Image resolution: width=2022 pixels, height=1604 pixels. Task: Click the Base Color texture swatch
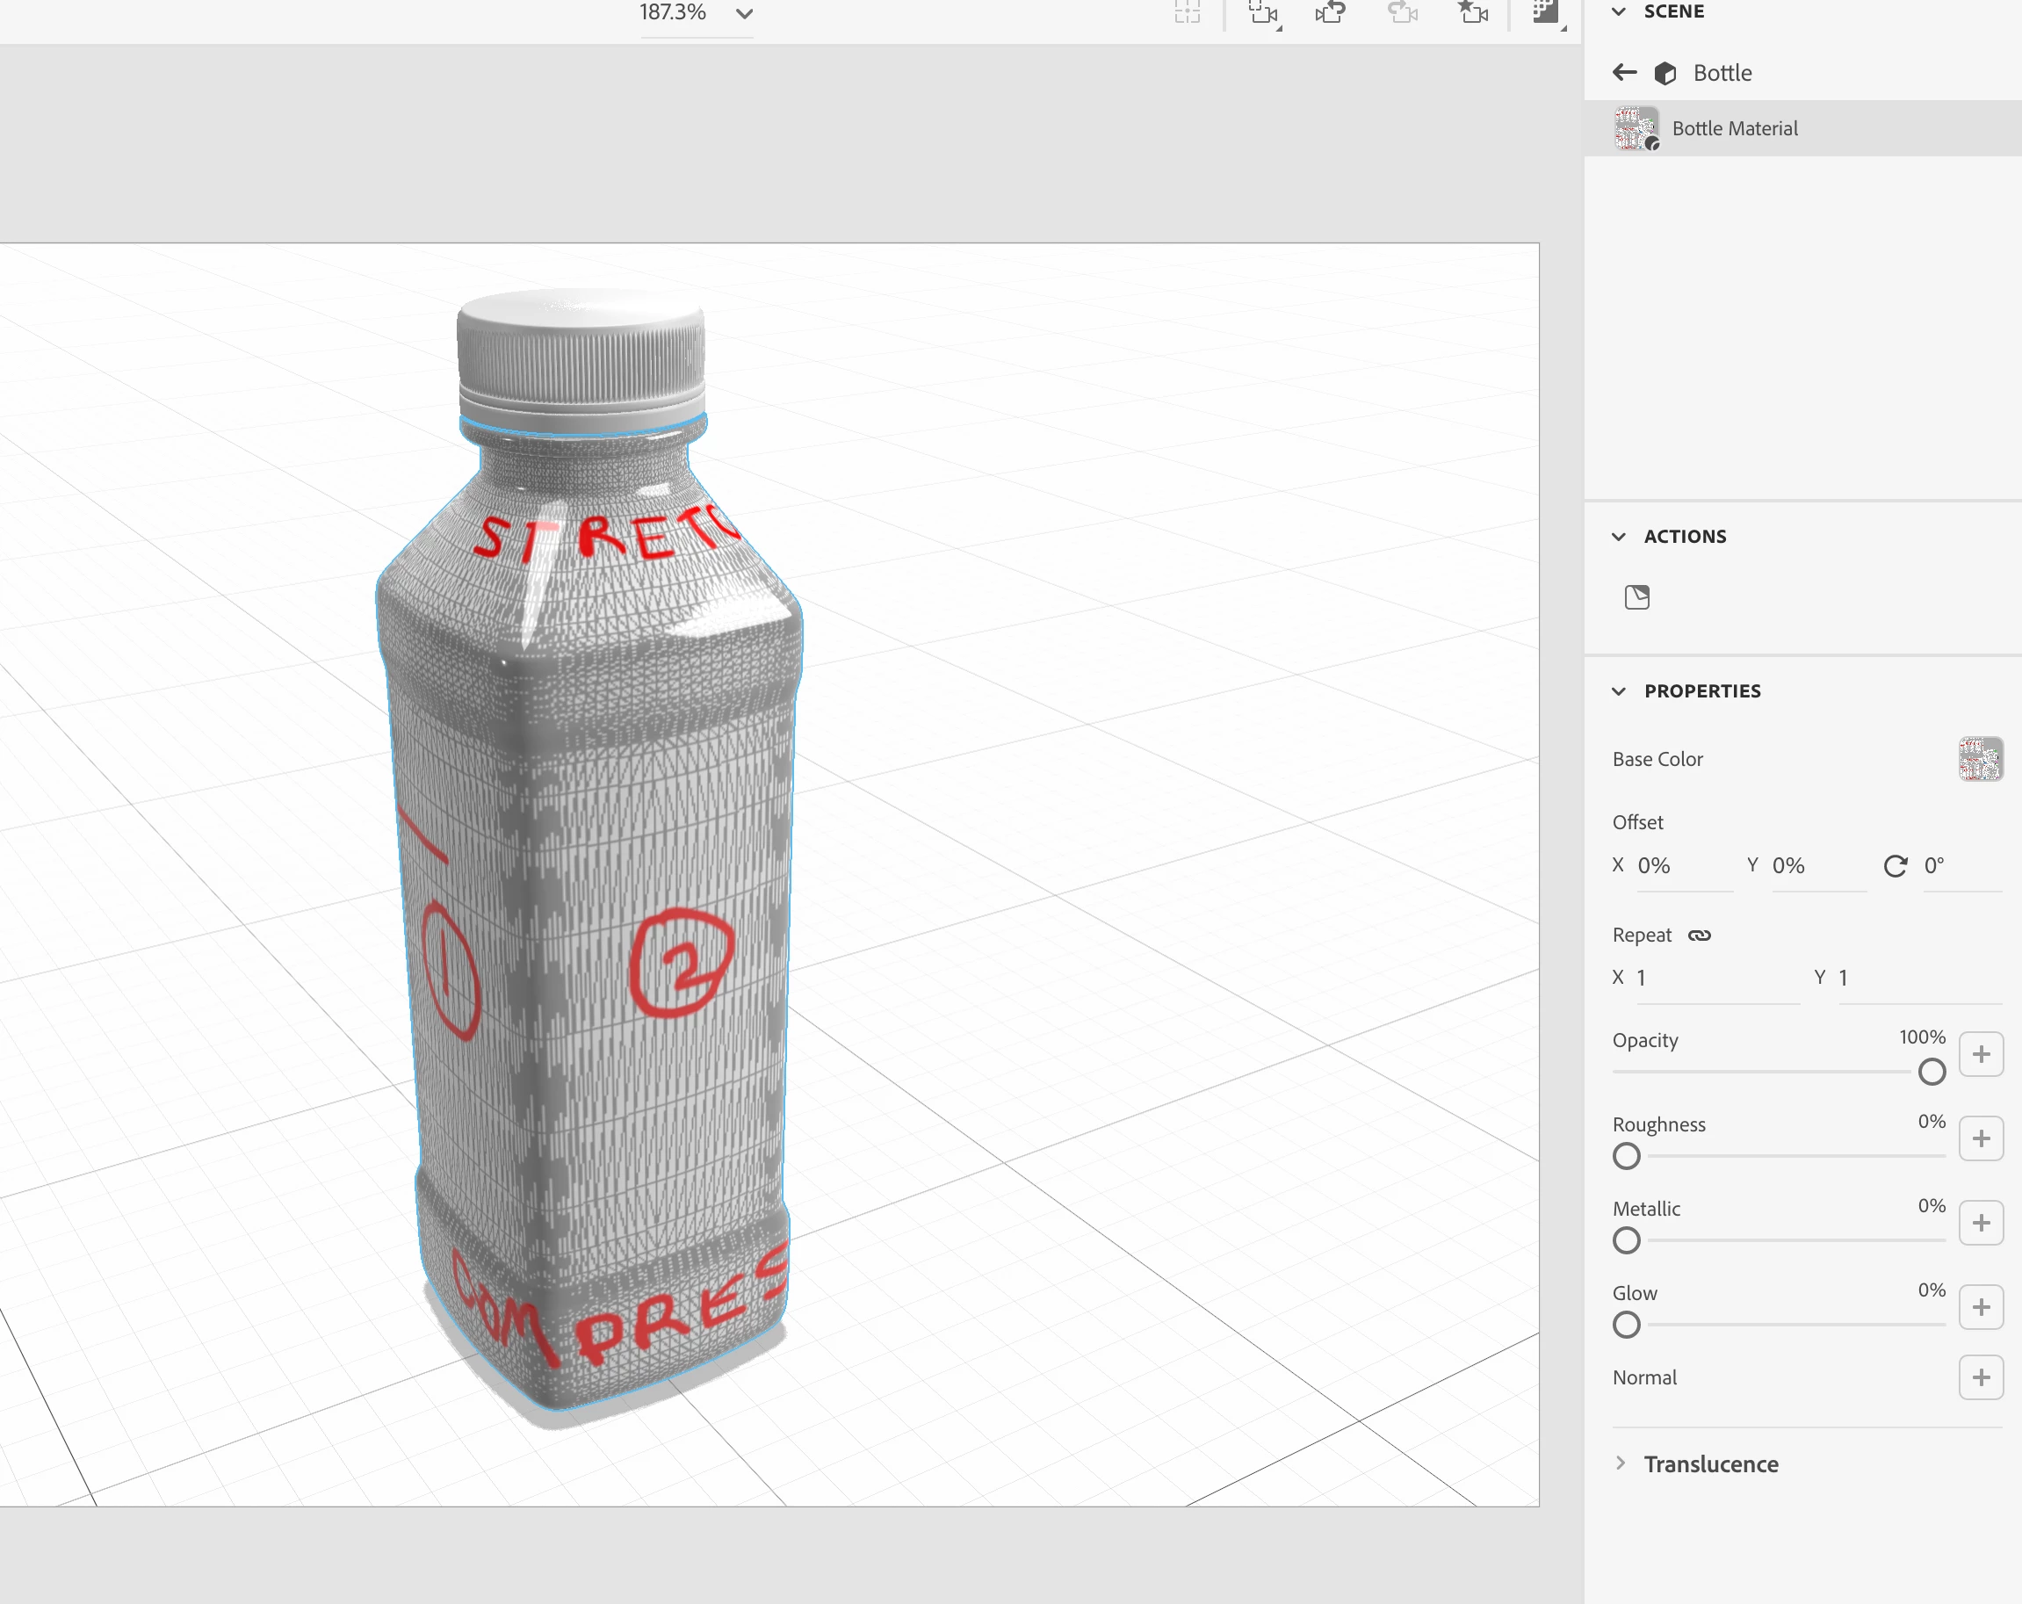1980,759
